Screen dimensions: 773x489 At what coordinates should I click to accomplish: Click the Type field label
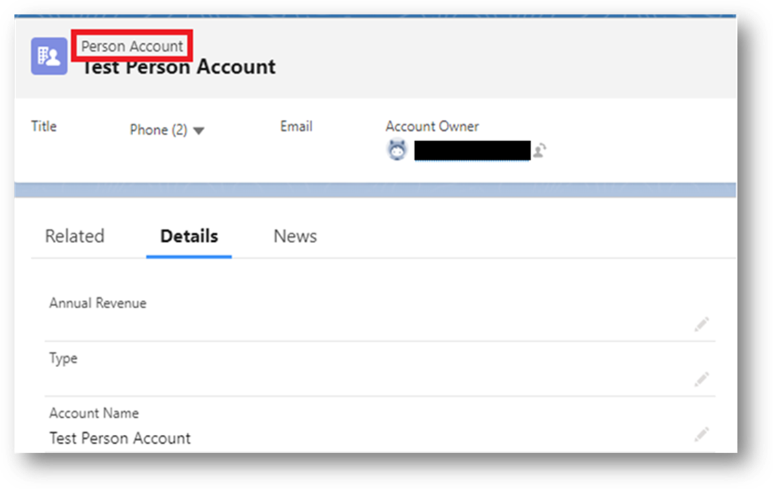click(x=63, y=358)
